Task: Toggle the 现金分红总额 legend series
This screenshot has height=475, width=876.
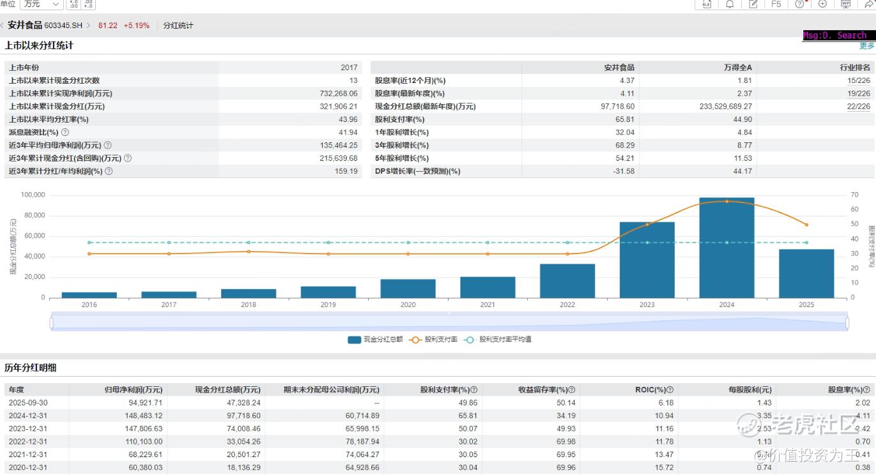Action: pos(375,340)
